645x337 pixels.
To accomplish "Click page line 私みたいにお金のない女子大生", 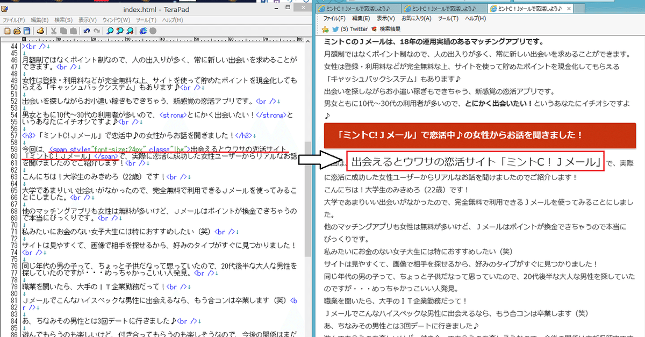I will point(419,250).
